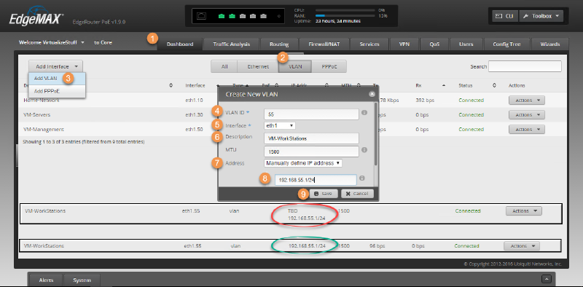Select eth1.10 interface cell
The image size is (583, 287).
[x=194, y=101]
